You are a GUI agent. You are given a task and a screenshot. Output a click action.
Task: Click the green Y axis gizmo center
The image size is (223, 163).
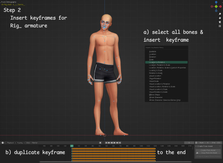tap(216, 6)
